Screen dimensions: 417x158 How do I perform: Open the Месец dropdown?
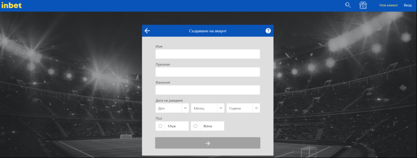208,108
